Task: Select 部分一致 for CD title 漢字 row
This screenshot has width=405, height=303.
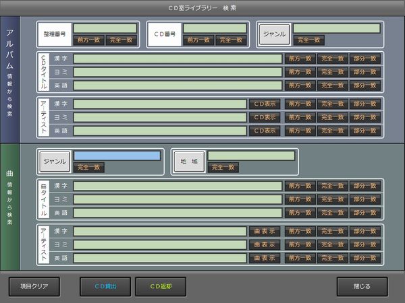Action: [365, 59]
